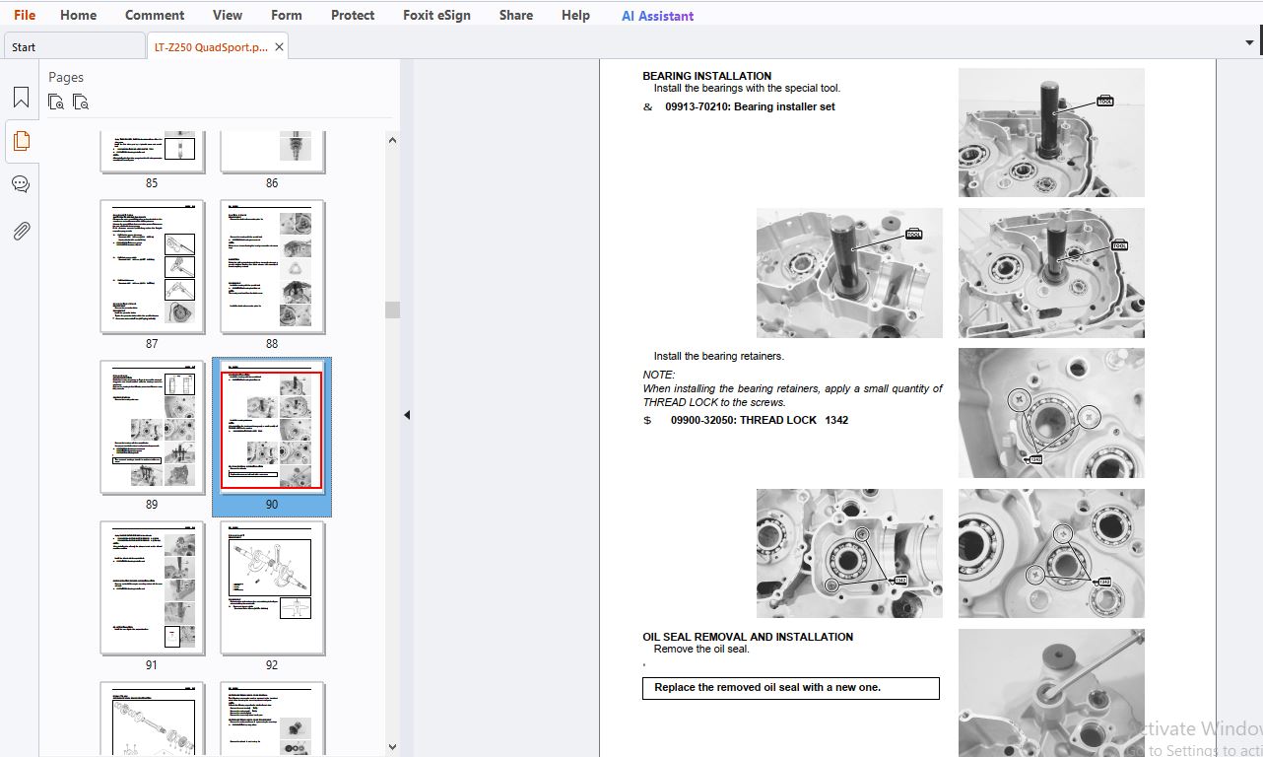The height and width of the screenshot is (757, 1263).
Task: Open the Comments panel icon
Action: pos(21,184)
